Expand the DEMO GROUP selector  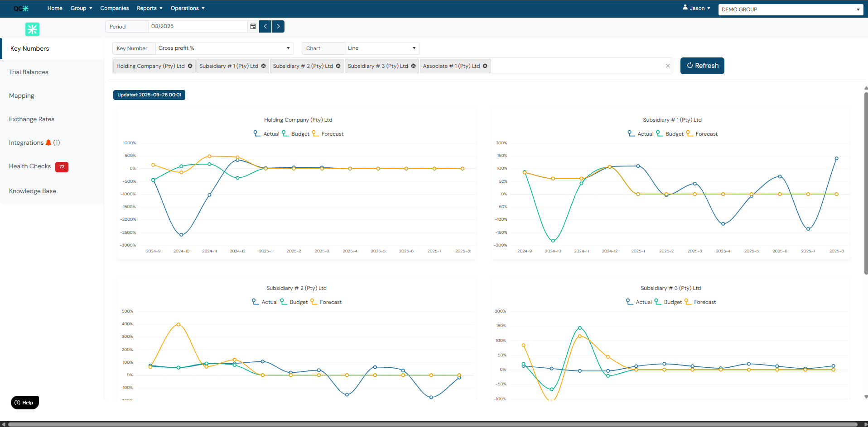tap(791, 9)
